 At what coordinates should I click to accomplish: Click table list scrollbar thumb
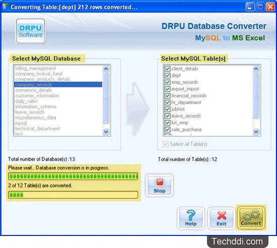(256, 95)
